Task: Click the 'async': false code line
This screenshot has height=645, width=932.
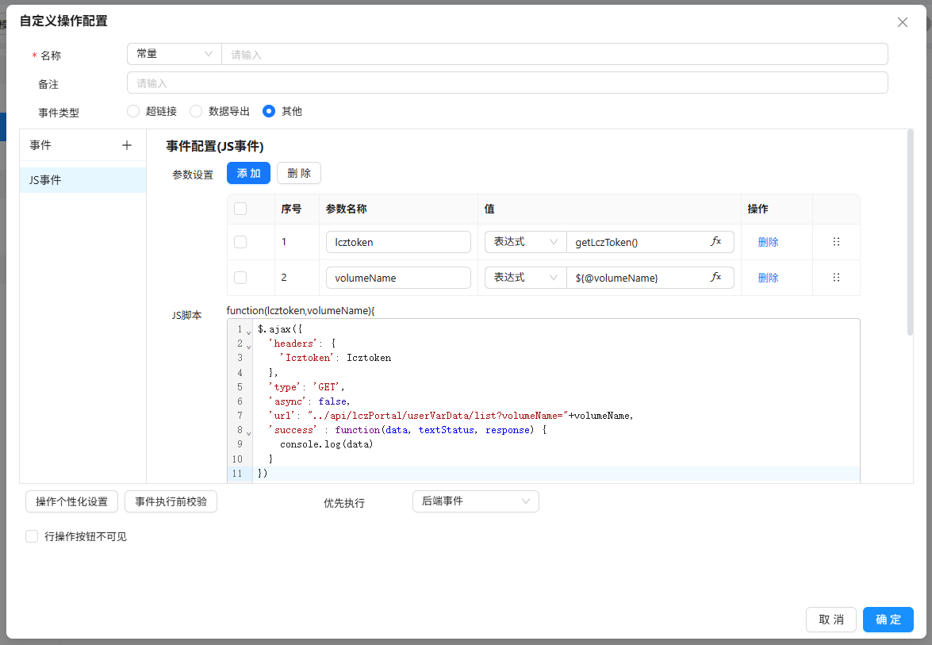Action: coord(309,401)
